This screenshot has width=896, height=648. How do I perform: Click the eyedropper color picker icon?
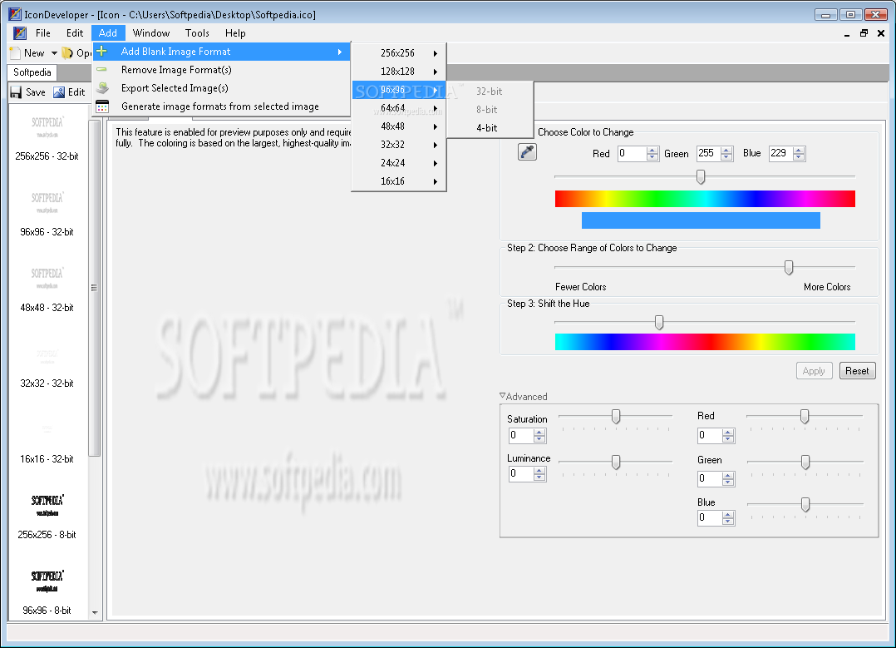coord(527,152)
